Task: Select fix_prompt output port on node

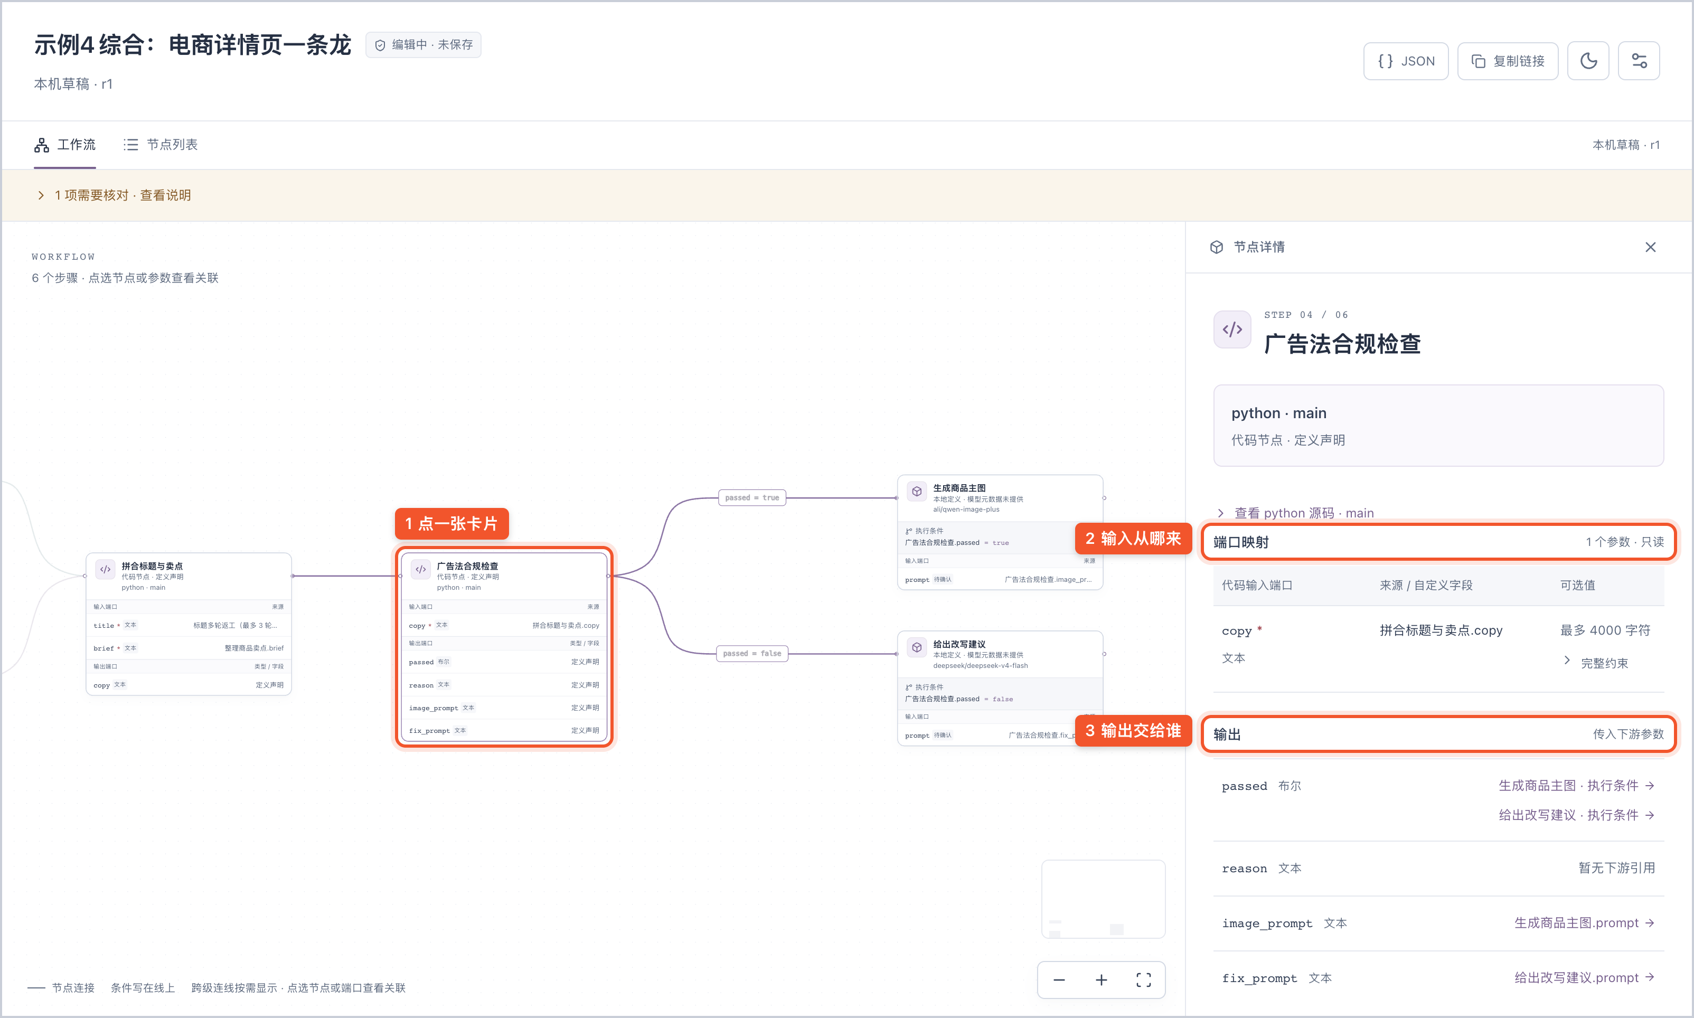Action: click(504, 731)
